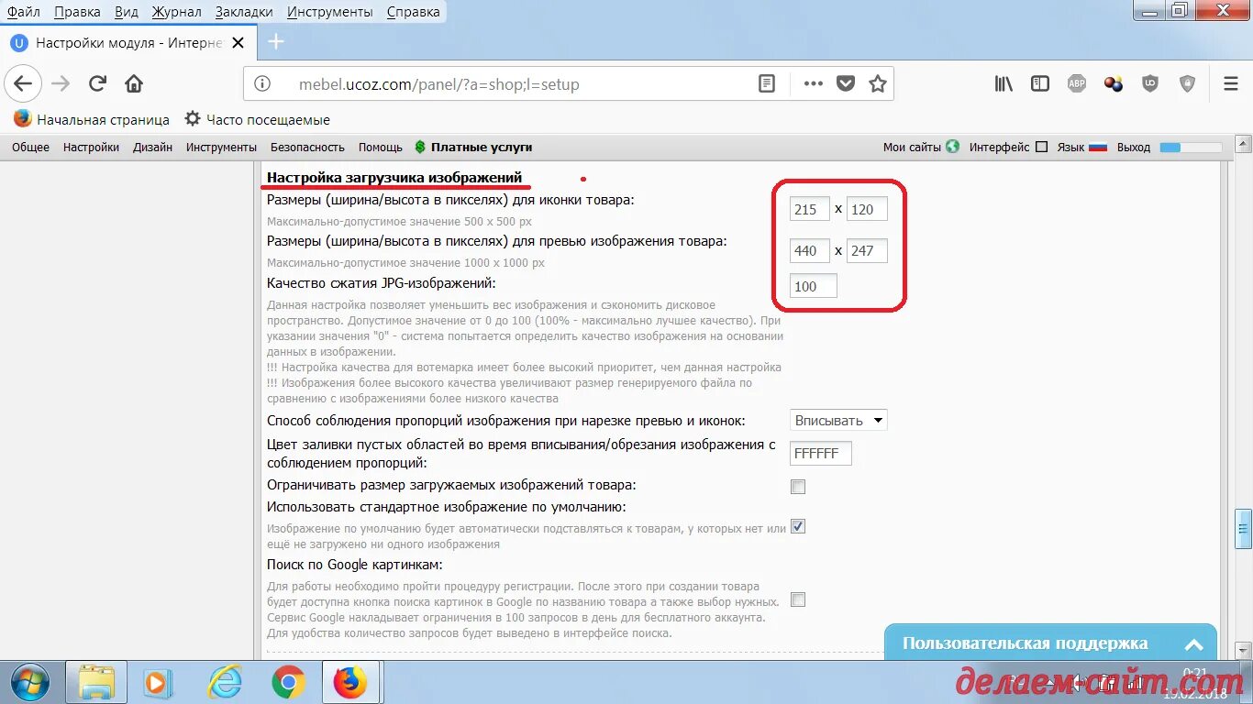1253x704 pixels.
Task: Open the browser home page icon
Action: coord(134,84)
